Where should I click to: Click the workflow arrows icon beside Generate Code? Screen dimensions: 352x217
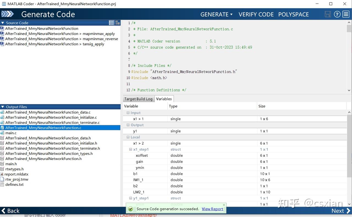7,14
